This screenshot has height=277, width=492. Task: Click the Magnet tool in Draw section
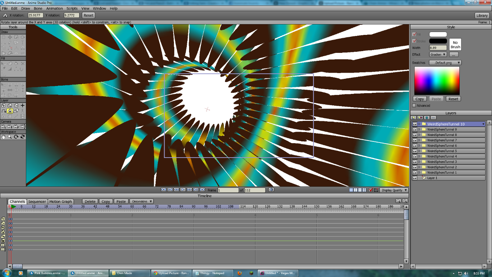pos(23,48)
